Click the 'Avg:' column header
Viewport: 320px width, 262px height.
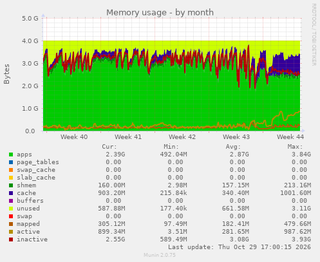[233, 147]
